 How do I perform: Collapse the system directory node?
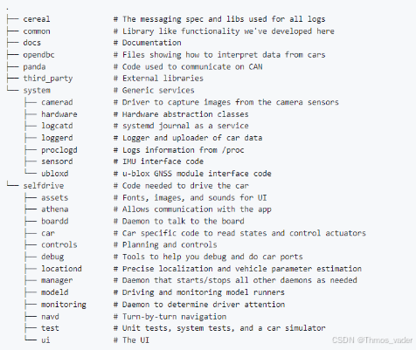[37, 91]
